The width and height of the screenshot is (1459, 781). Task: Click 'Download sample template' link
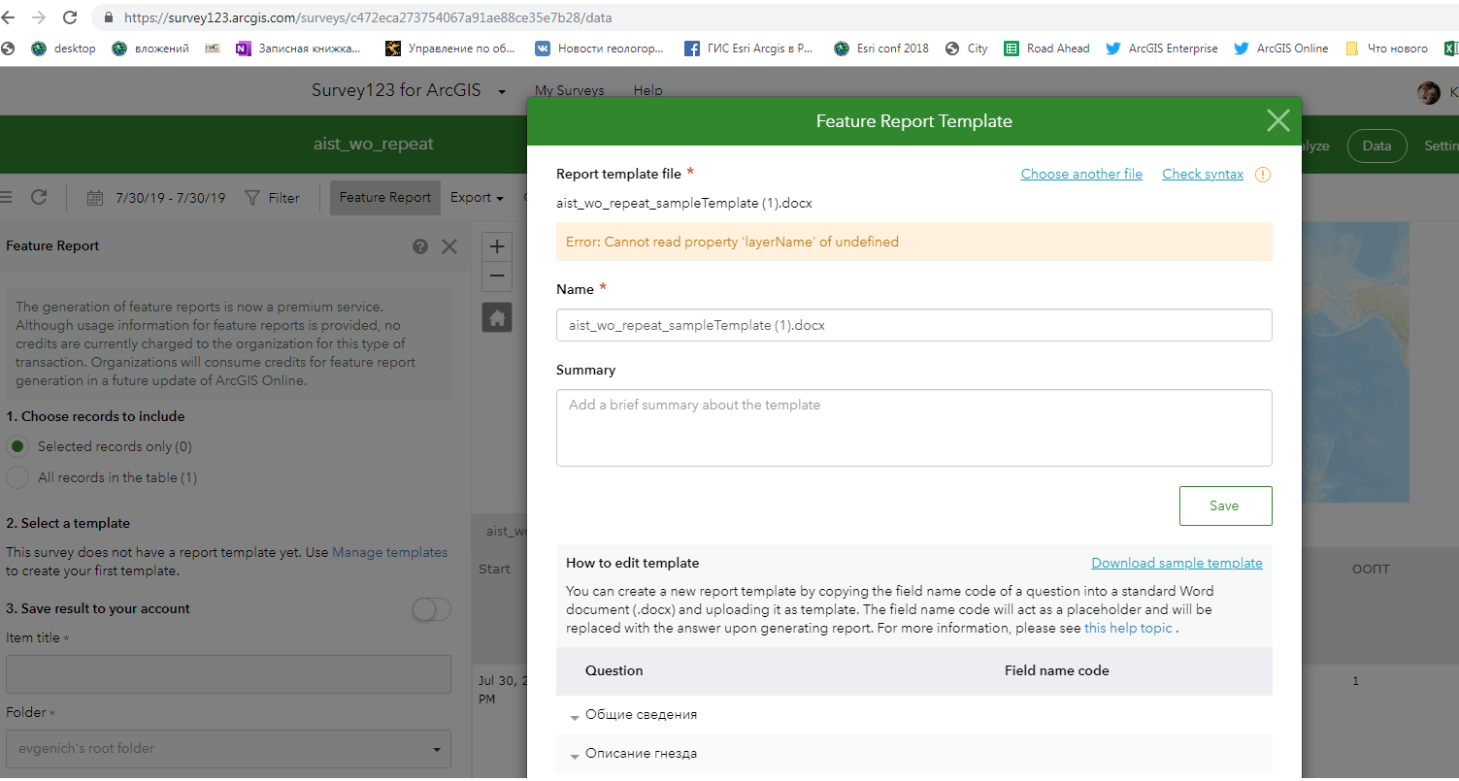[1177, 563]
